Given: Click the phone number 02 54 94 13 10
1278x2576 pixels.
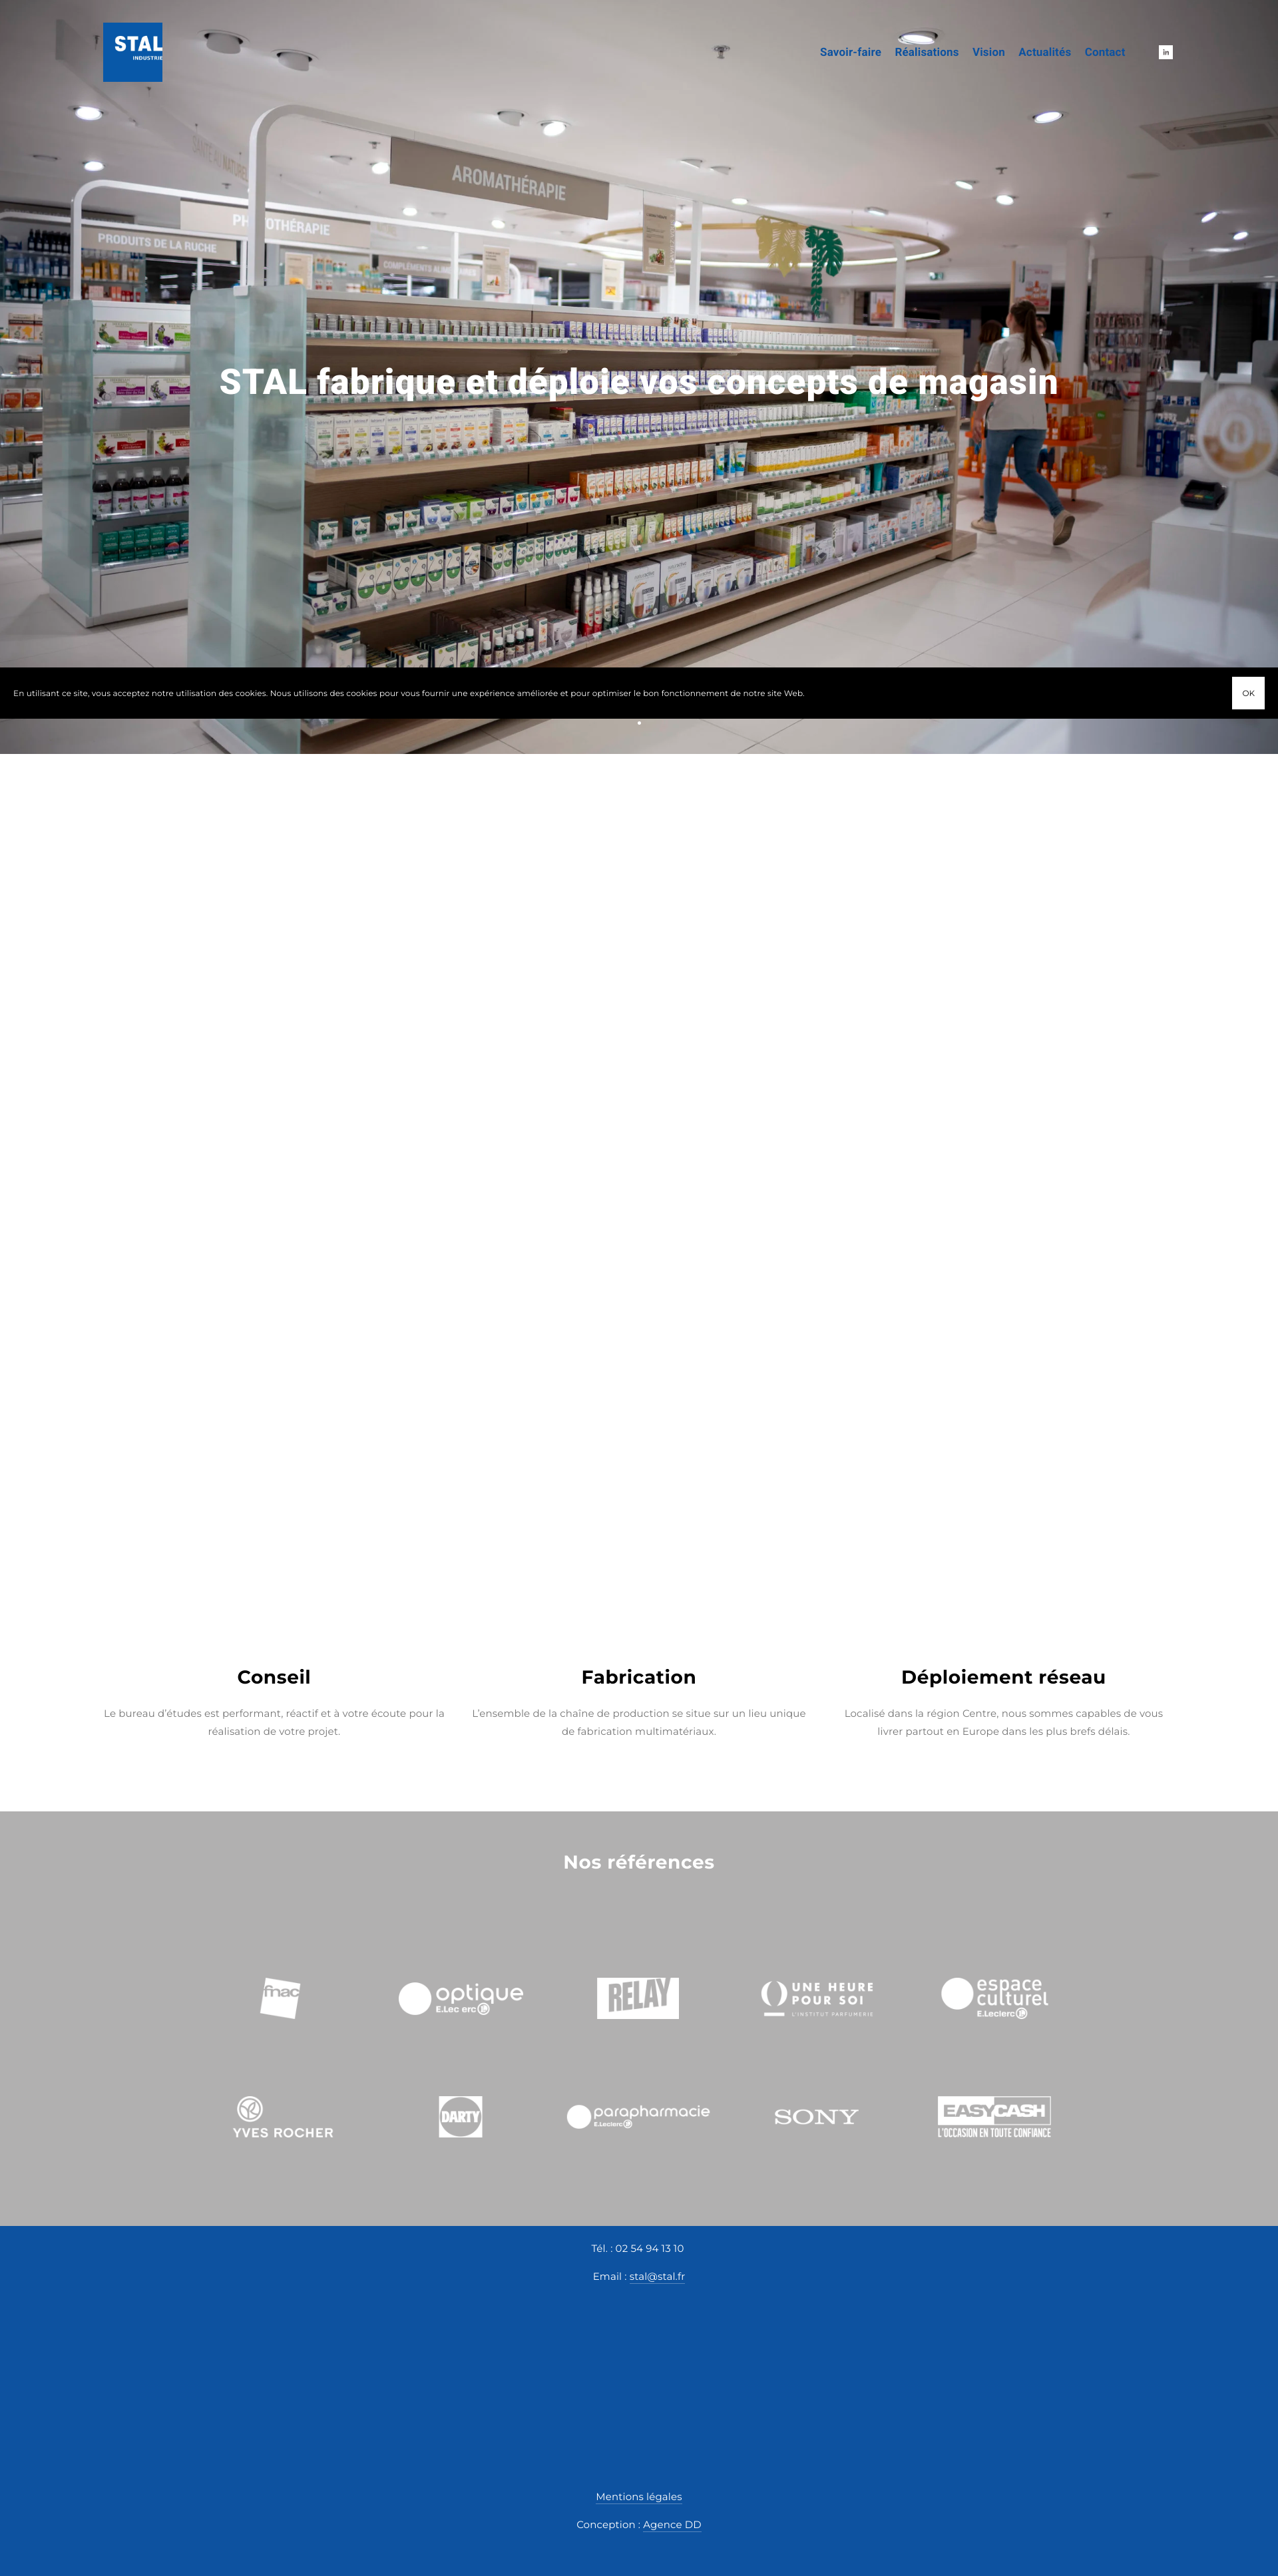Looking at the screenshot, I should (x=649, y=2248).
